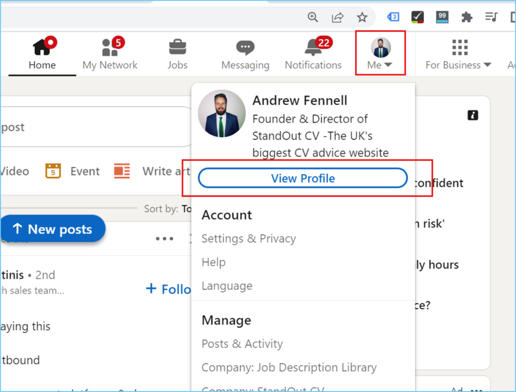Click the View Profile button
The height and width of the screenshot is (392, 516).
pos(302,178)
